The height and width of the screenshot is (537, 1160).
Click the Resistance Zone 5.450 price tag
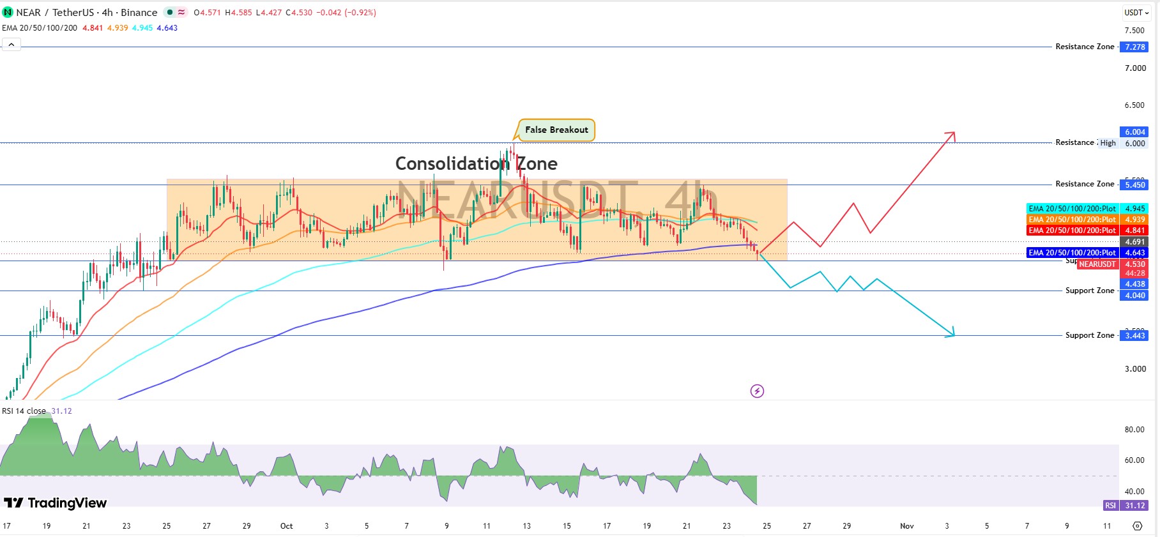pyautogui.click(x=1135, y=185)
